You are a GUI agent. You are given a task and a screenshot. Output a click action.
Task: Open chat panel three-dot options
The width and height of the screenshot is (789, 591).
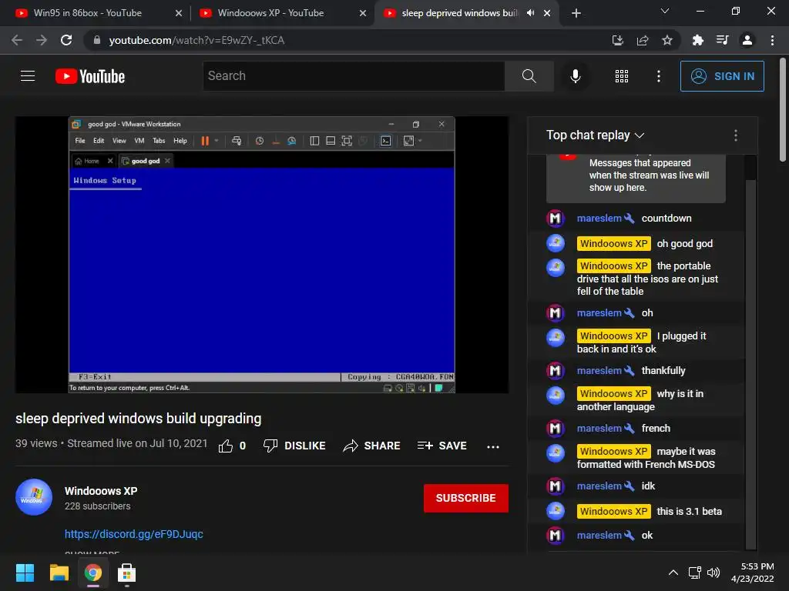pyautogui.click(x=736, y=135)
